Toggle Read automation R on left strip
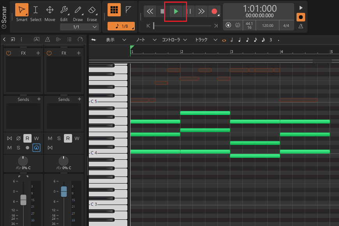 (27, 138)
